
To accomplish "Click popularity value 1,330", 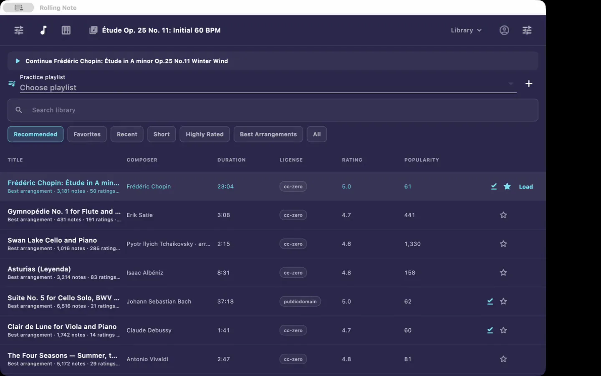I will [x=412, y=244].
